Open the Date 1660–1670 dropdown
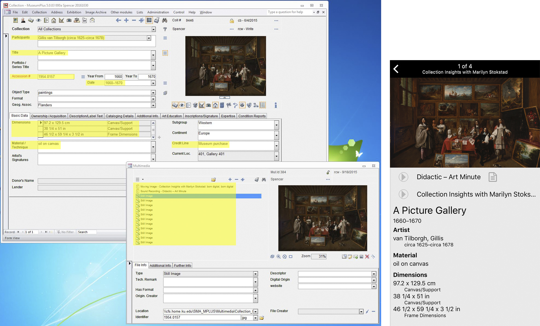540x326 pixels. click(x=153, y=83)
